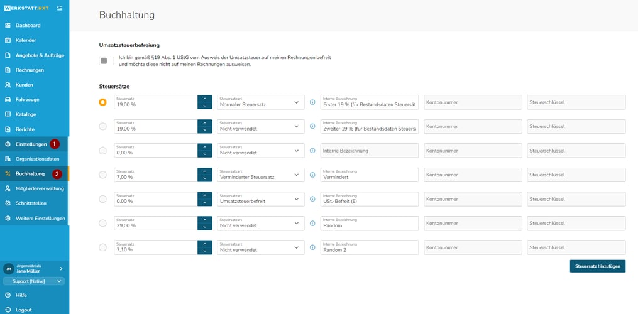Click info icon beside Vermindert field
638x314 pixels.
[x=312, y=175]
